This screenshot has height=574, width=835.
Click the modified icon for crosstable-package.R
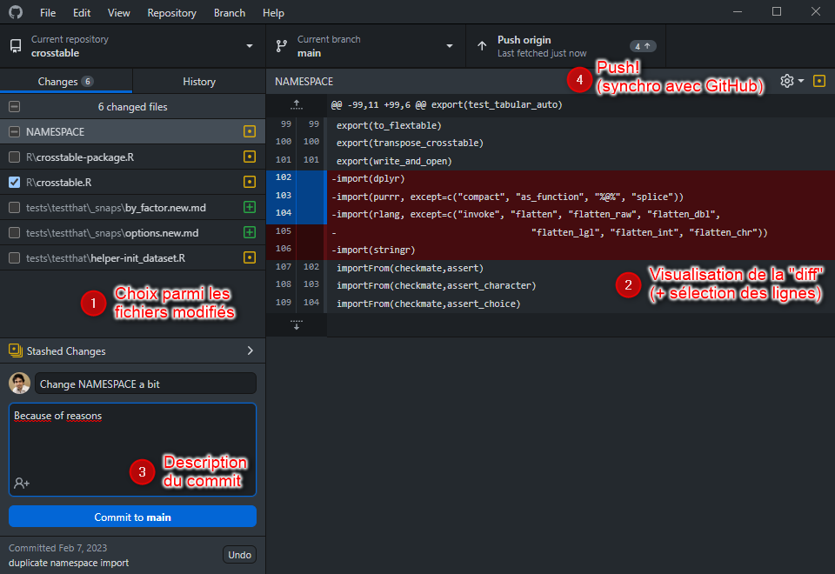point(250,157)
